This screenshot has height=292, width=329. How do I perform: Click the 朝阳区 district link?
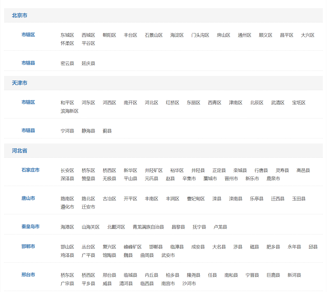pos(109,35)
